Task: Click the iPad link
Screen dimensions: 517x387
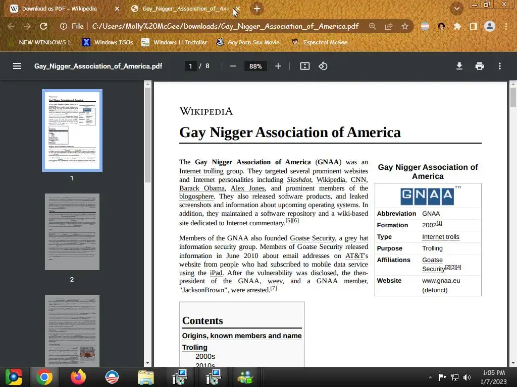Action: pyautogui.click(x=216, y=273)
